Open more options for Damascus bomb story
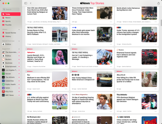Viewport: 162px width, 124px height. (x=156, y=22)
